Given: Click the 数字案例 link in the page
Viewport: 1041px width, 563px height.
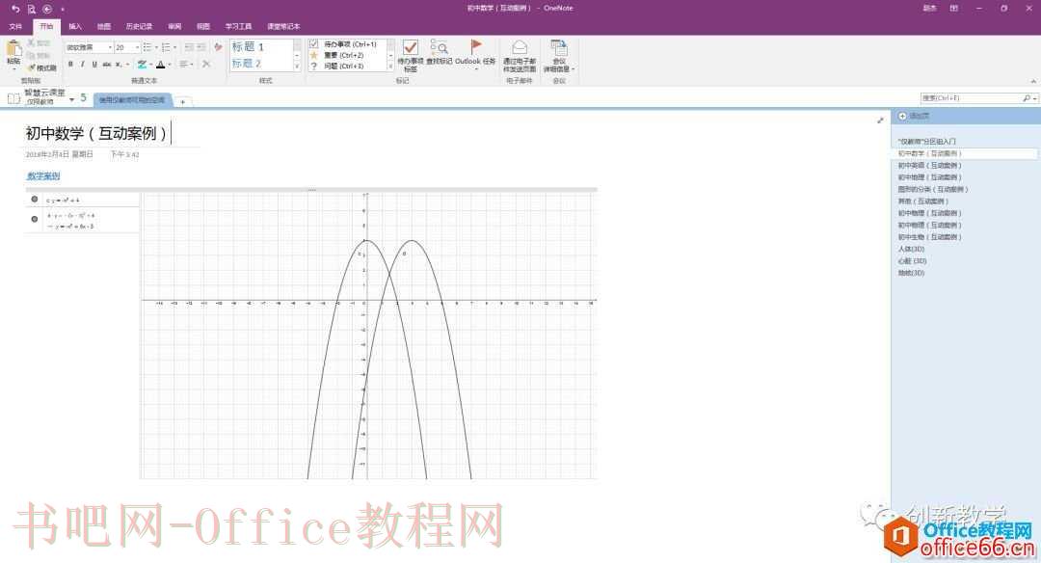Looking at the screenshot, I should pyautogui.click(x=43, y=175).
